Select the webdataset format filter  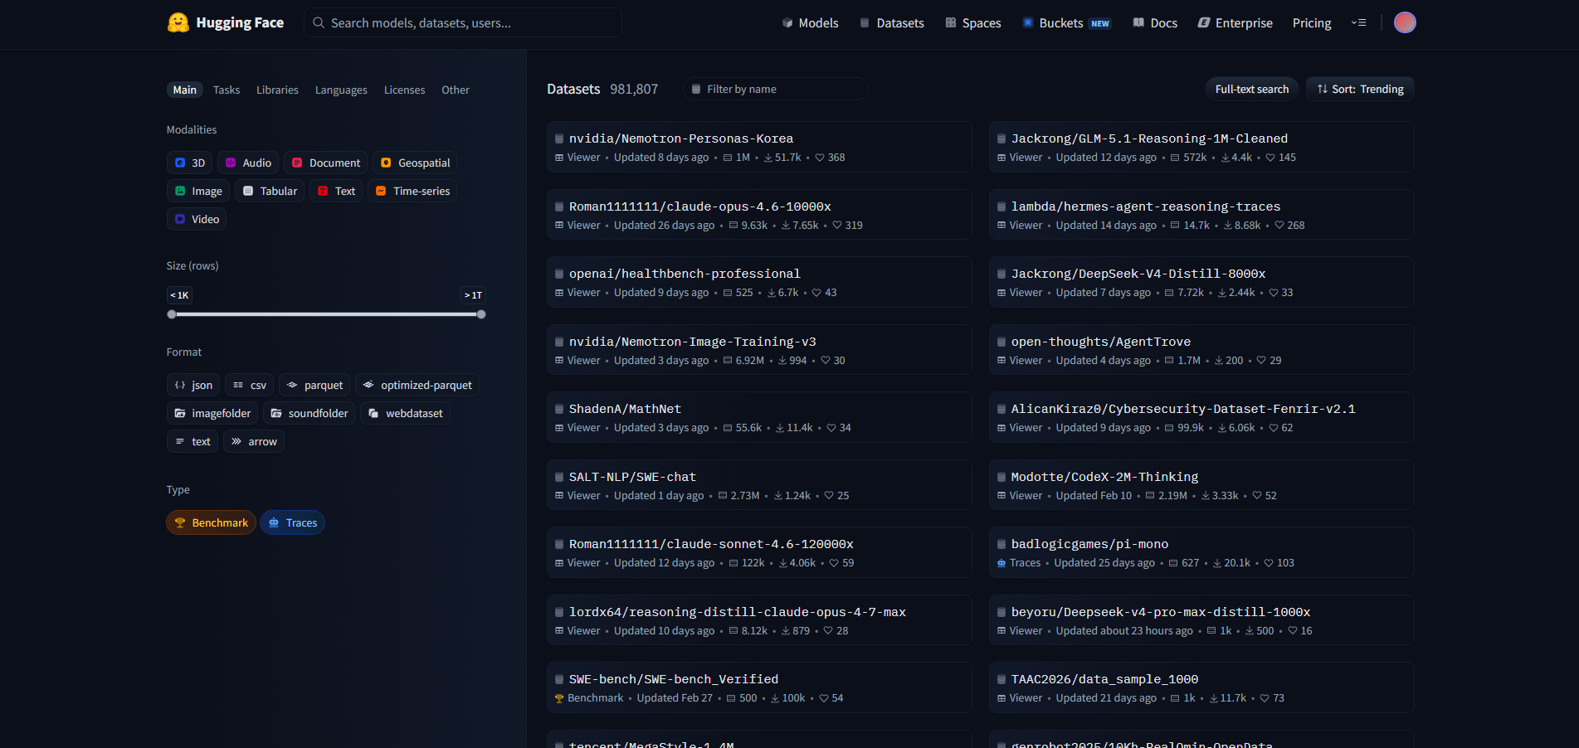pyautogui.click(x=406, y=413)
